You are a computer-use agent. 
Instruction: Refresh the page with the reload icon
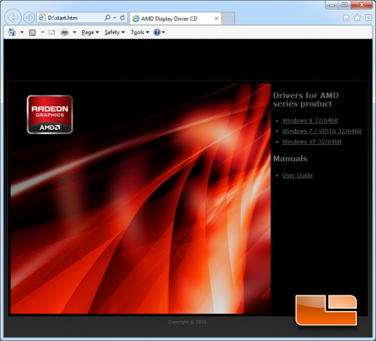point(122,18)
